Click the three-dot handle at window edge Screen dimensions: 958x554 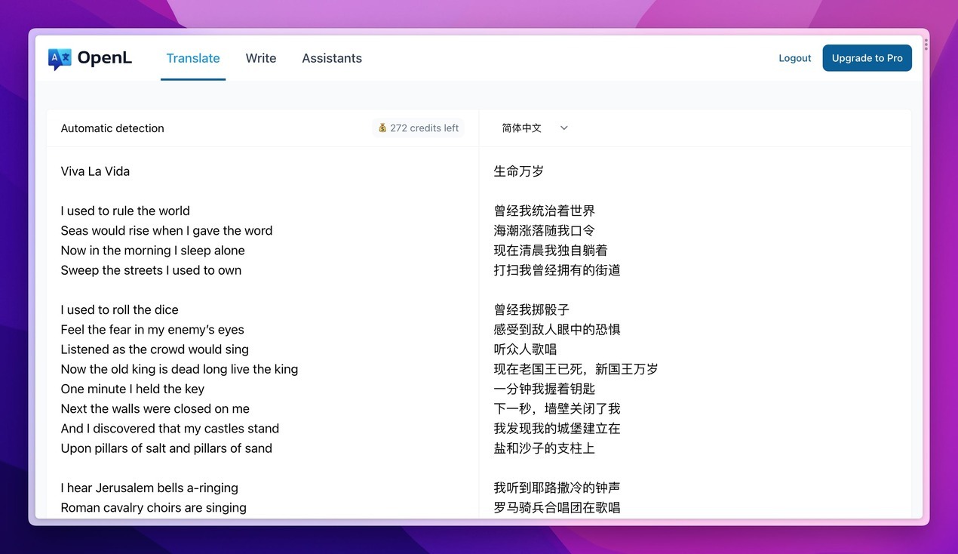click(926, 45)
